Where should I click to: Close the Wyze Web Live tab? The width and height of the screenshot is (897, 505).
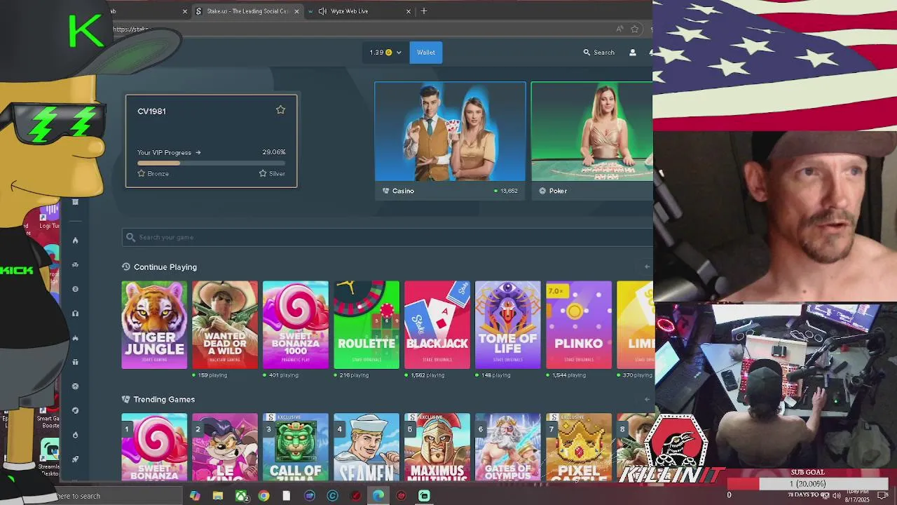coord(409,11)
